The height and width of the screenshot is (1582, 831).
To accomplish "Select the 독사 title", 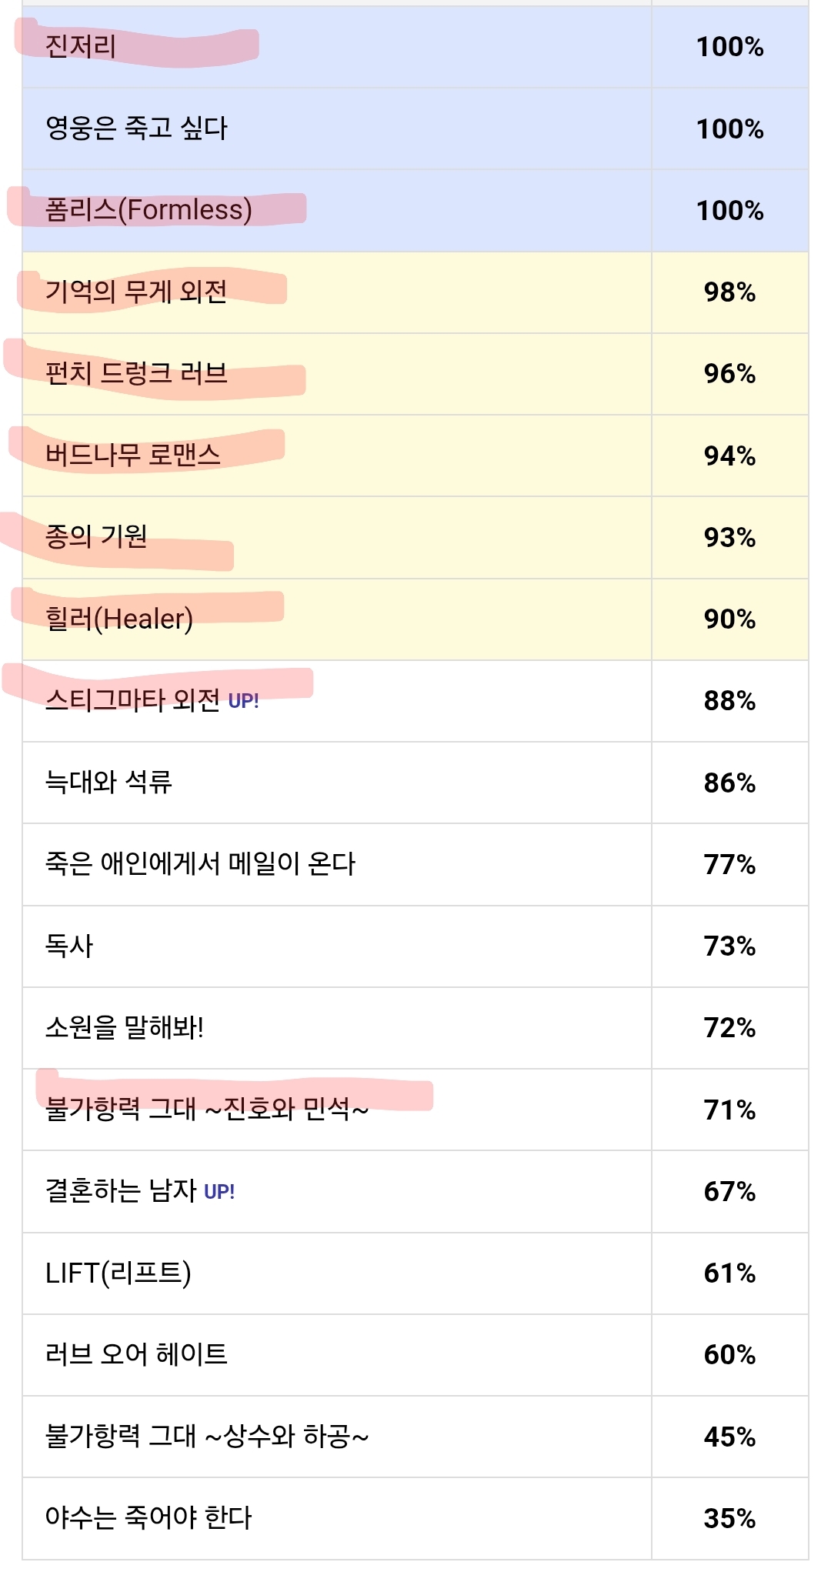I will click(69, 946).
